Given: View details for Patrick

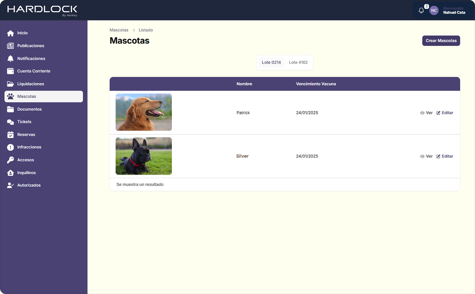Looking at the screenshot, I should pyautogui.click(x=426, y=113).
